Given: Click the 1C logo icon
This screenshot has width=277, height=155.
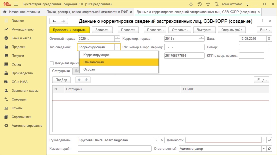Looking at the screenshot, I should click(x=7, y=4).
